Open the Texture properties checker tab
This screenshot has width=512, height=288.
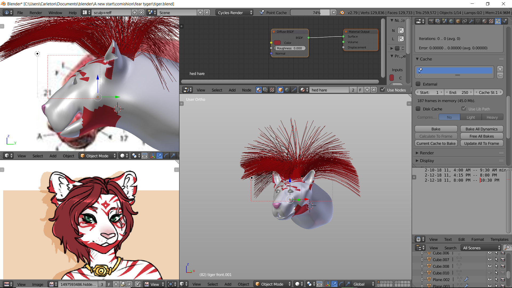click(491, 21)
